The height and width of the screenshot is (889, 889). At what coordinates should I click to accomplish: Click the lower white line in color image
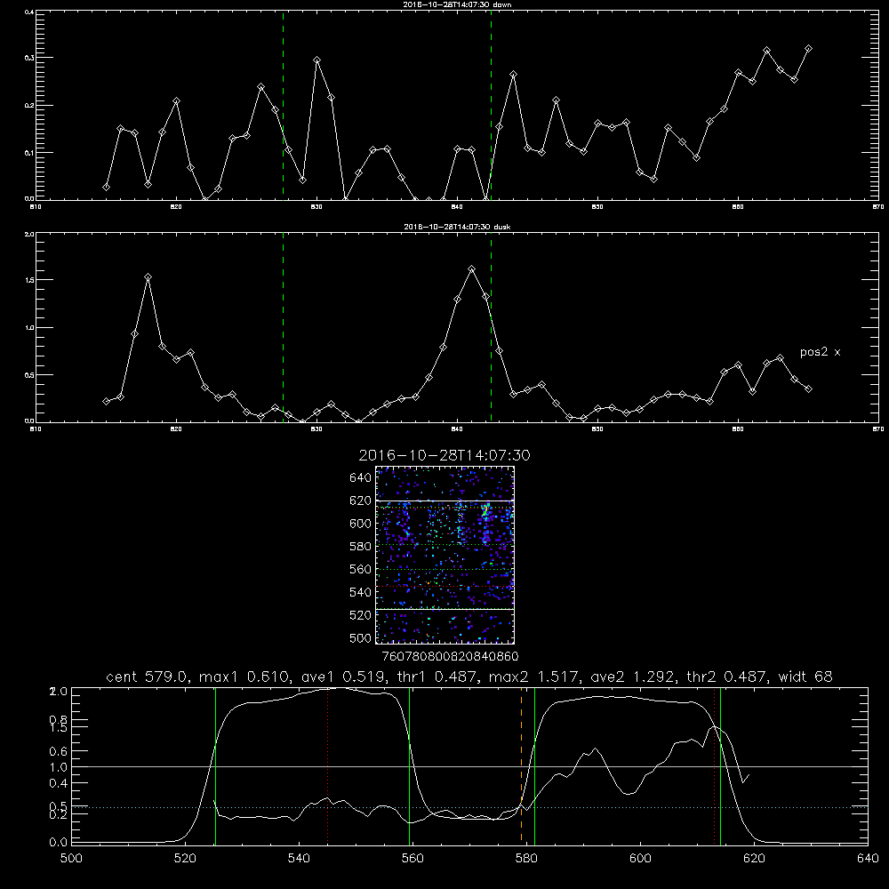tap(445, 609)
